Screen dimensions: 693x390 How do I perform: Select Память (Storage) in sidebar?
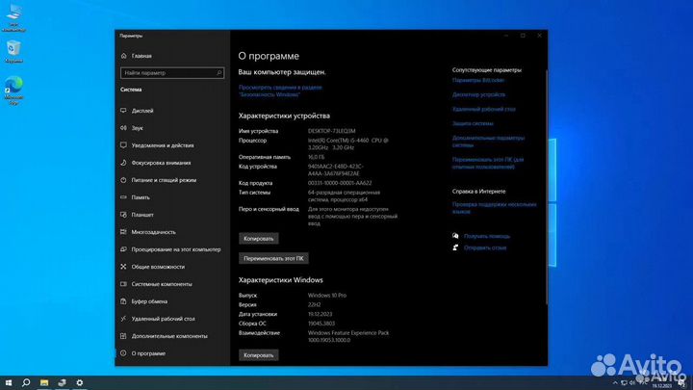tap(142, 197)
